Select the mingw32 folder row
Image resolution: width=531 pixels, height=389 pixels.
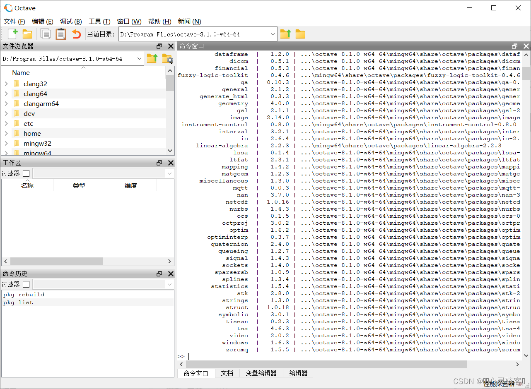point(83,143)
